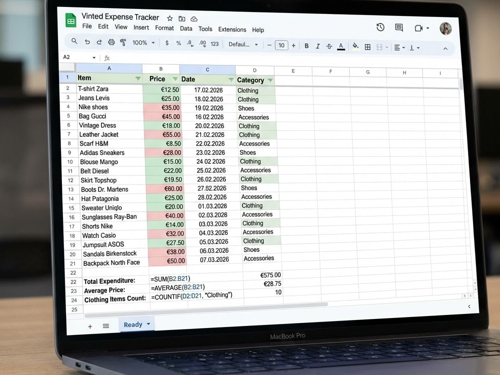Screen dimensions: 500x375
Task: Open the Help menu
Action: coord(258,30)
